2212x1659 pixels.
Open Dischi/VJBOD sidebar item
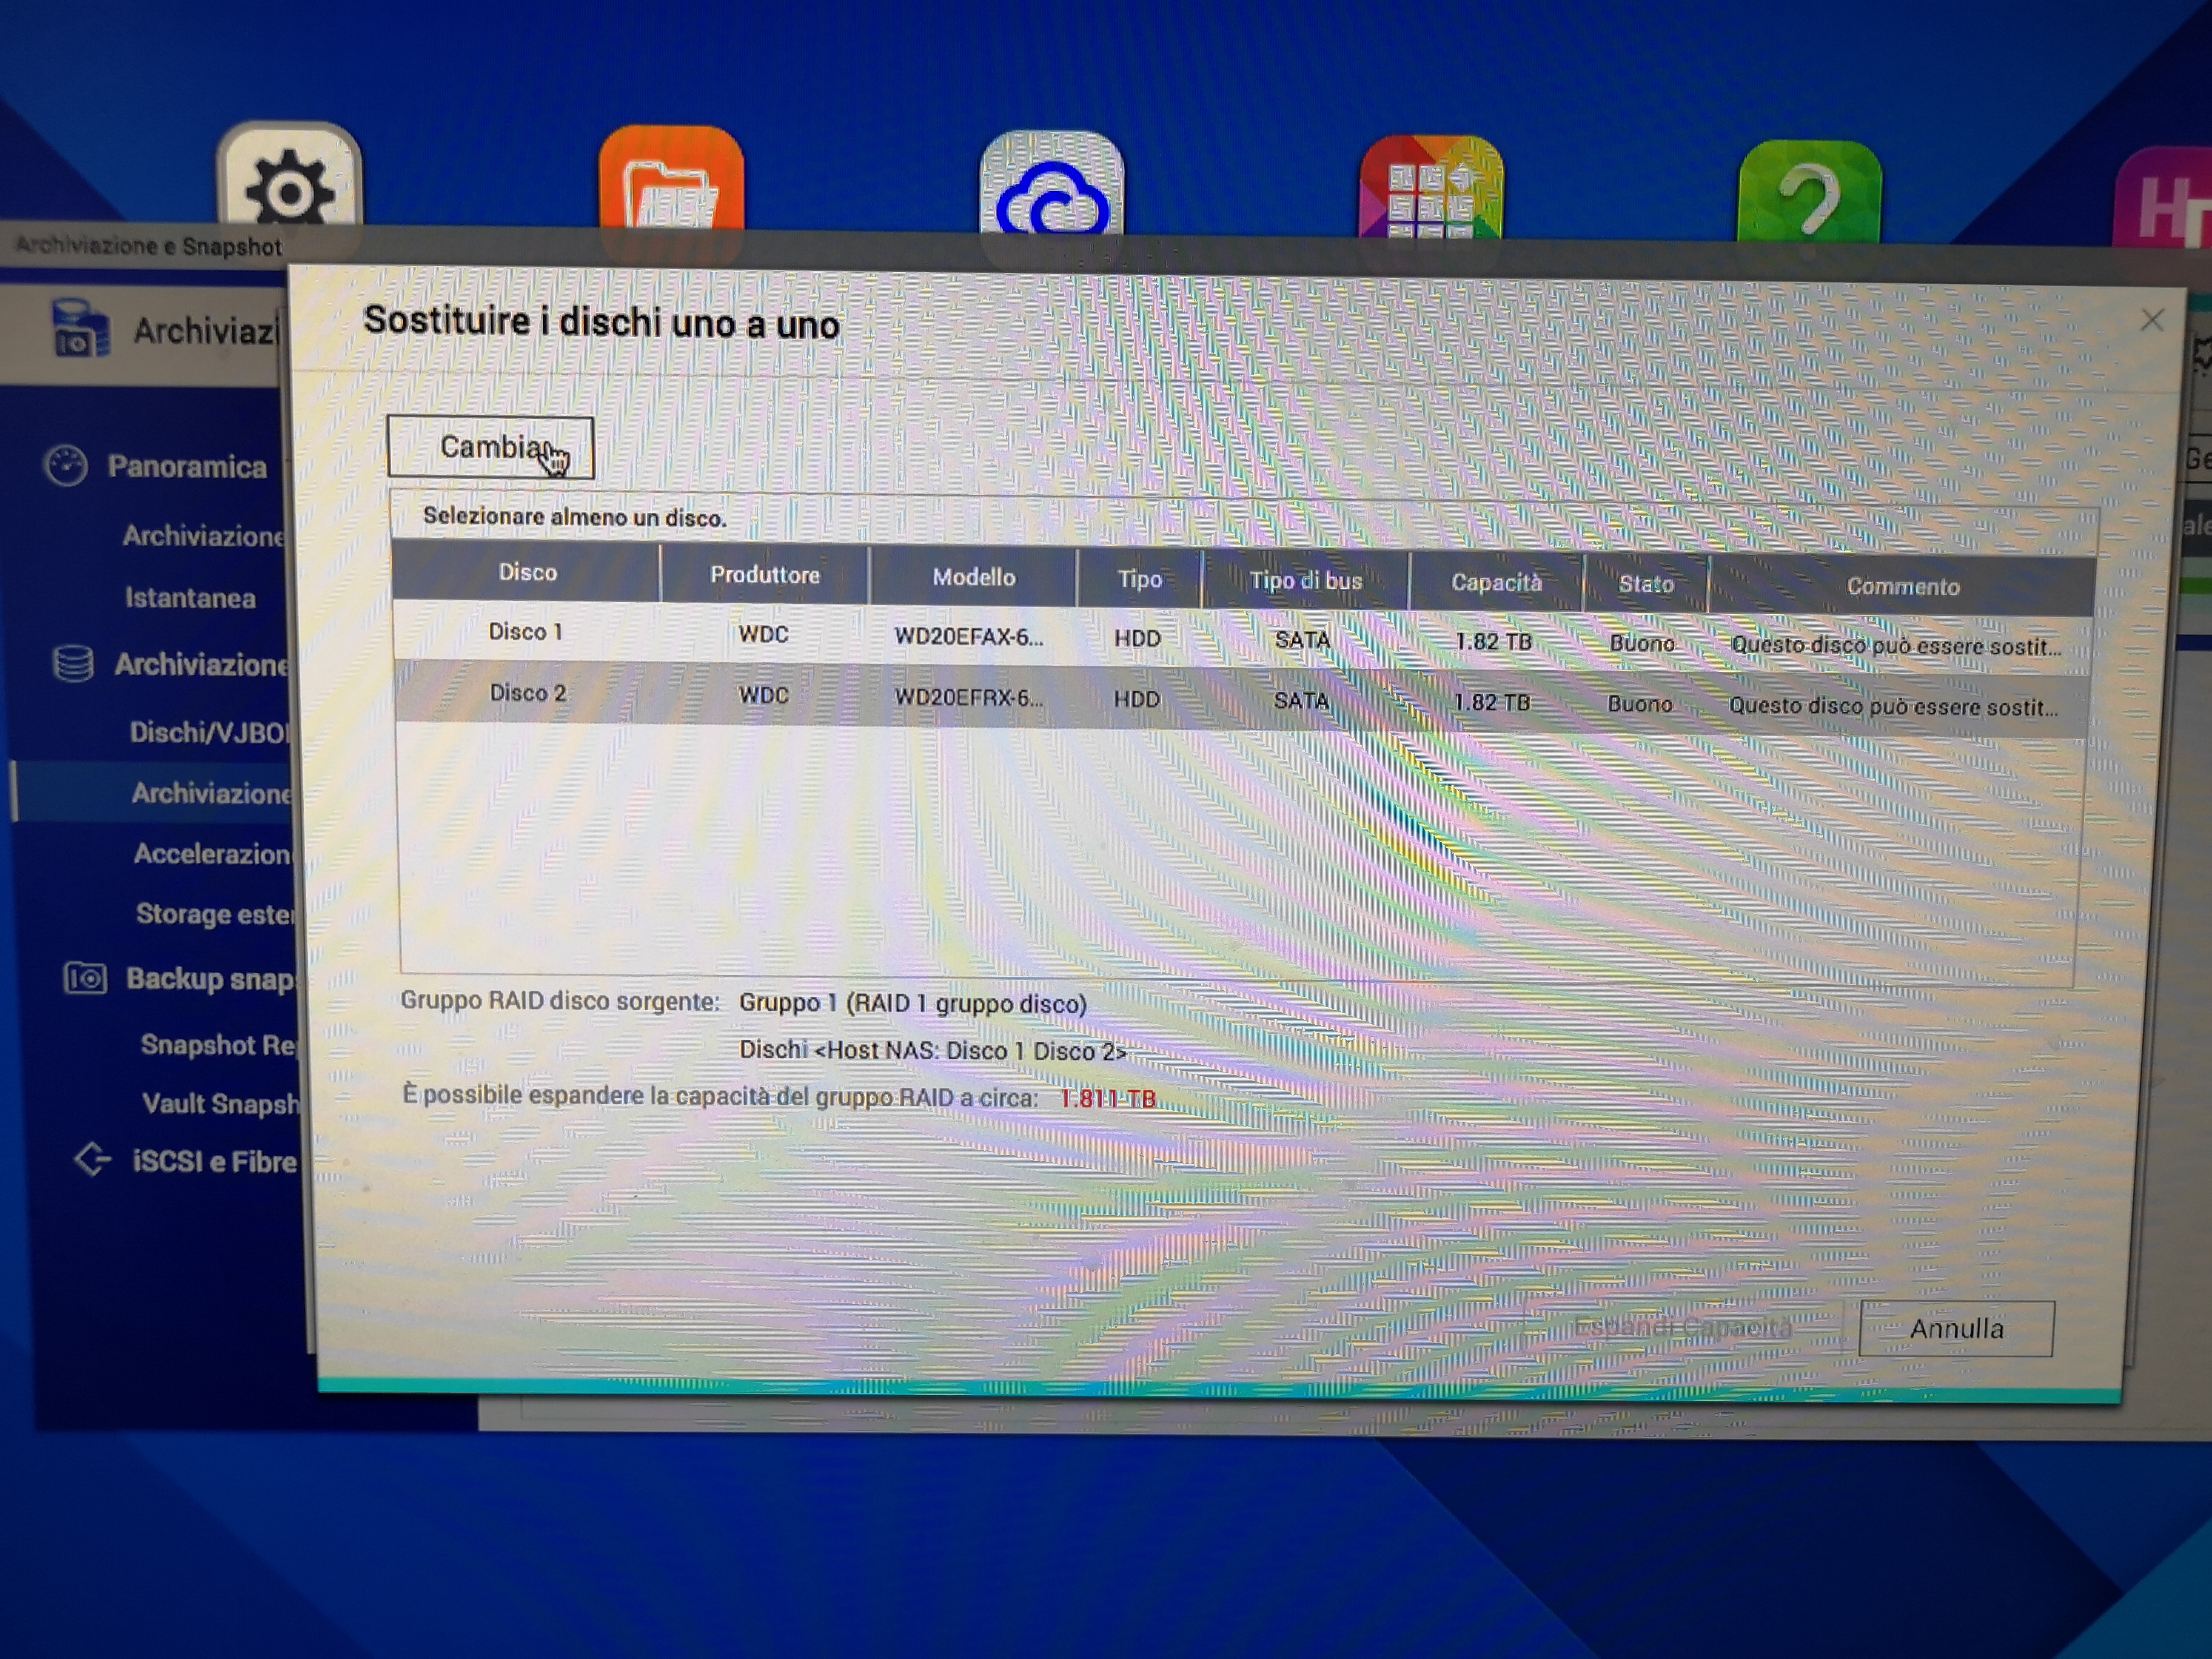coord(208,733)
